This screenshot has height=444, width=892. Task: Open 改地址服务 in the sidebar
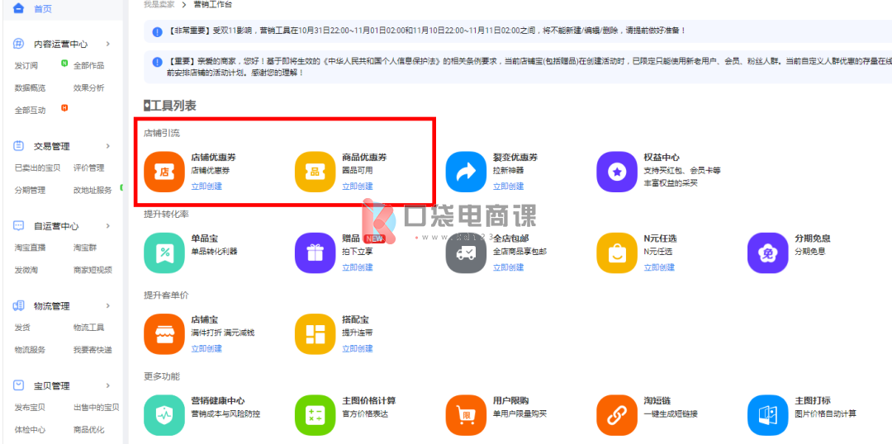coord(93,190)
